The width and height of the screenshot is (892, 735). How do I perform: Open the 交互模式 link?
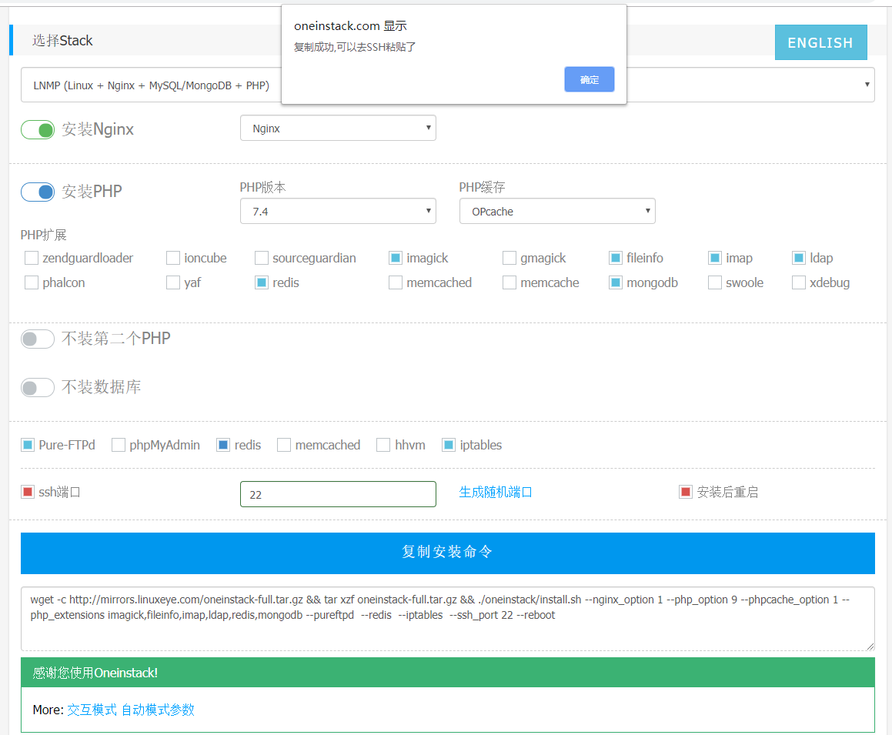92,710
